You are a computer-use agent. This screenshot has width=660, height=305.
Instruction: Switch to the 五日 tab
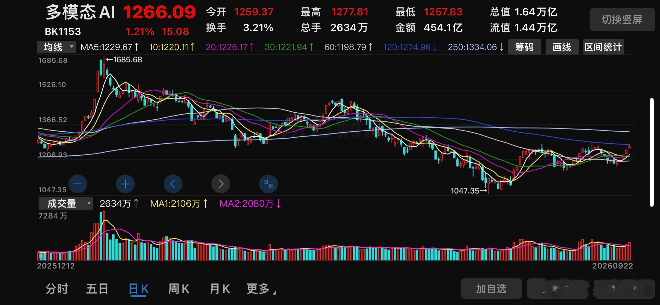(97, 289)
